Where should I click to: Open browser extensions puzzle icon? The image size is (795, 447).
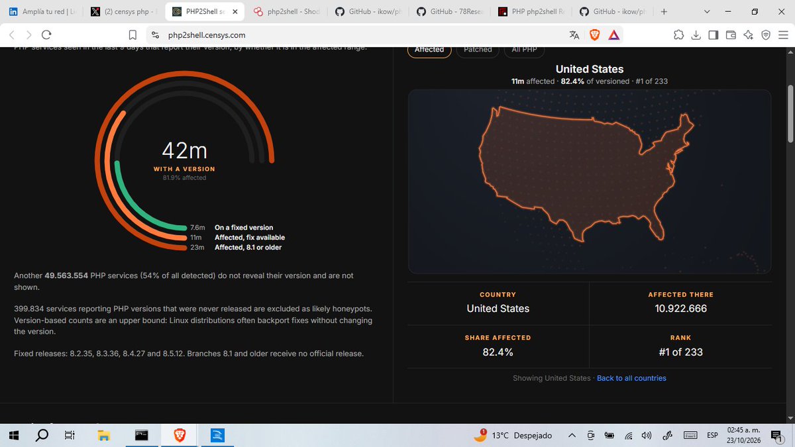coord(678,35)
